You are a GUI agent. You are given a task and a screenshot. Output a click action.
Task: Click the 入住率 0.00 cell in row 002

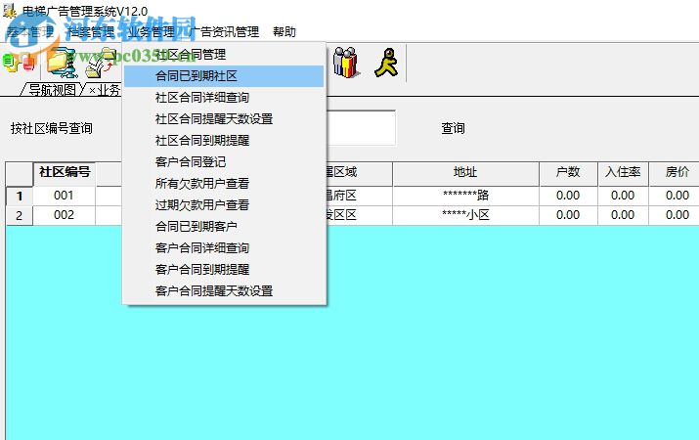click(x=623, y=215)
